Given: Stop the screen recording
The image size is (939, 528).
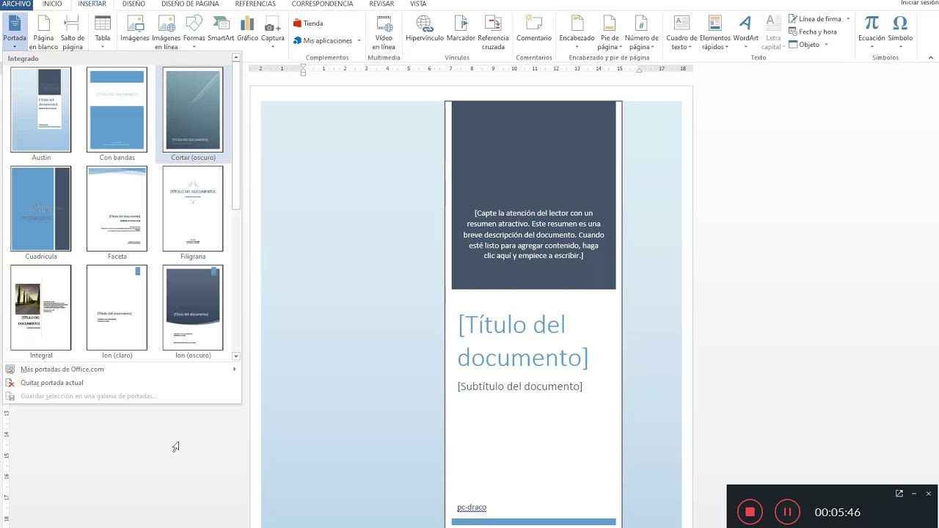Looking at the screenshot, I should click(x=750, y=512).
